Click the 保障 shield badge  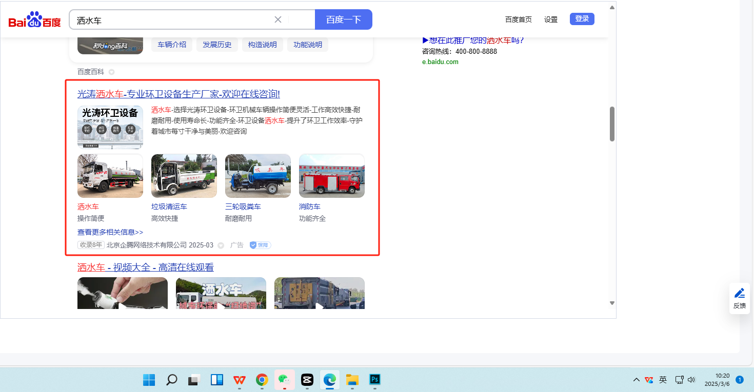pyautogui.click(x=260, y=245)
